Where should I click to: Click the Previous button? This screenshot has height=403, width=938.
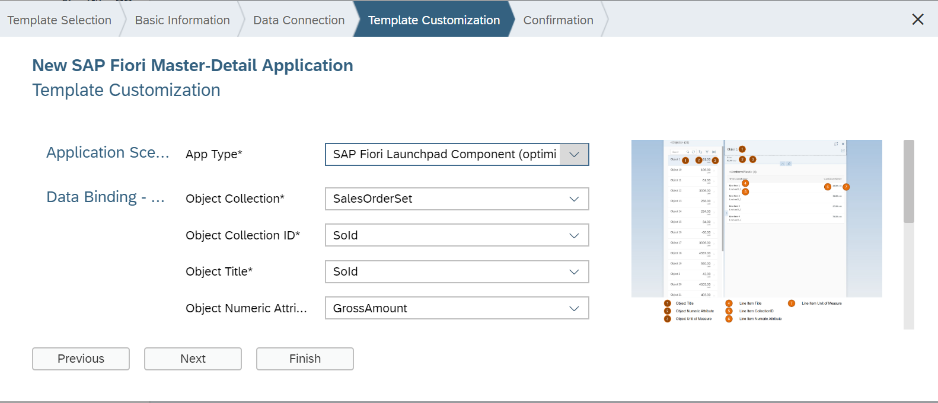pos(81,359)
